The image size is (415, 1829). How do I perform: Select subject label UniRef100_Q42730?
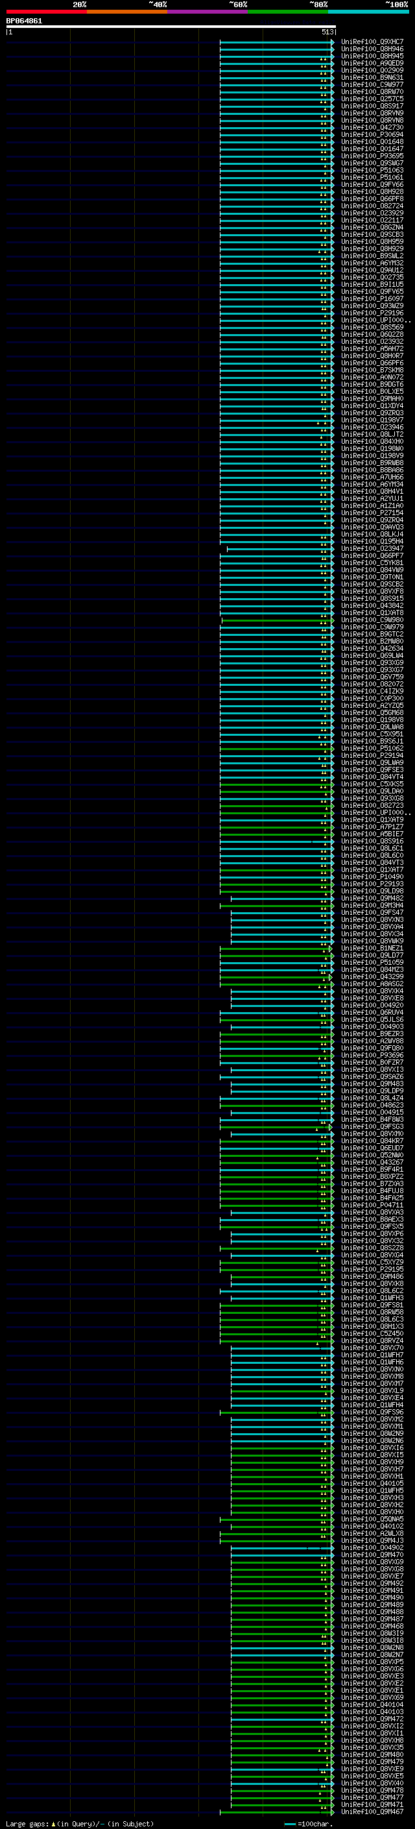(372, 128)
